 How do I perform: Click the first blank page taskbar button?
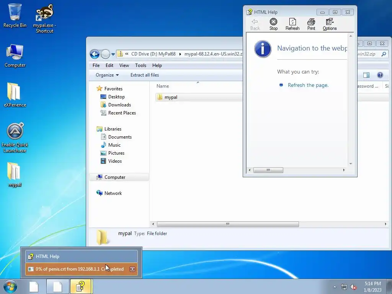(x=34, y=286)
